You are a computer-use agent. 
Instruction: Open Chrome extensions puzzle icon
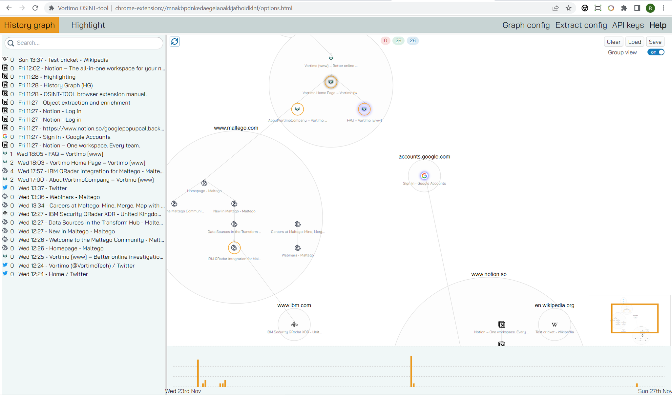tap(624, 8)
